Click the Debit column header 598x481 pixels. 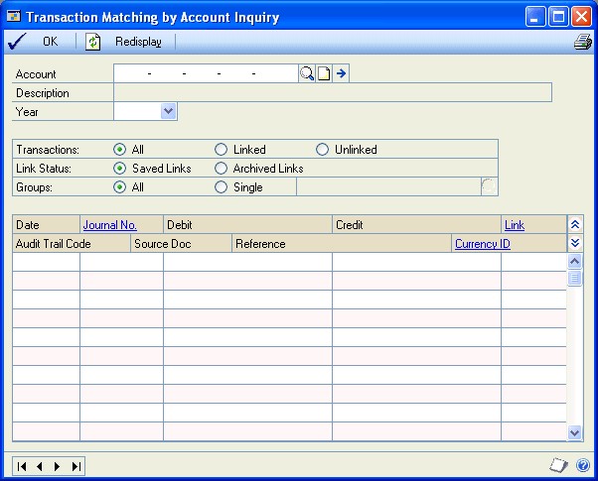[247, 225]
